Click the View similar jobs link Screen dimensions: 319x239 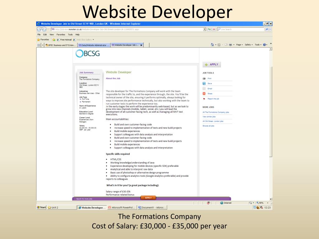pos(209,117)
